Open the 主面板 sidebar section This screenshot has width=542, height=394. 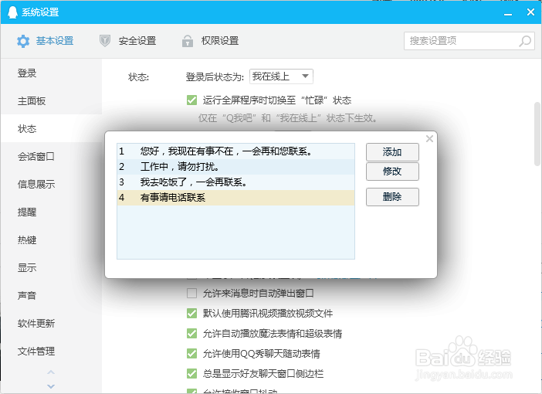[x=51, y=101]
